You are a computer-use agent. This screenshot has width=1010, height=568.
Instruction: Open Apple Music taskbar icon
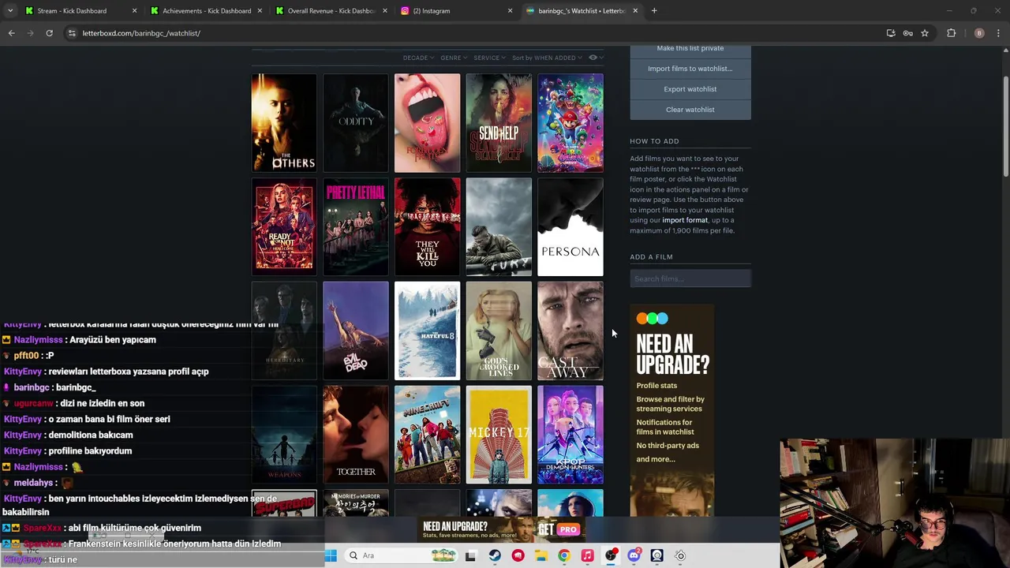point(587,555)
